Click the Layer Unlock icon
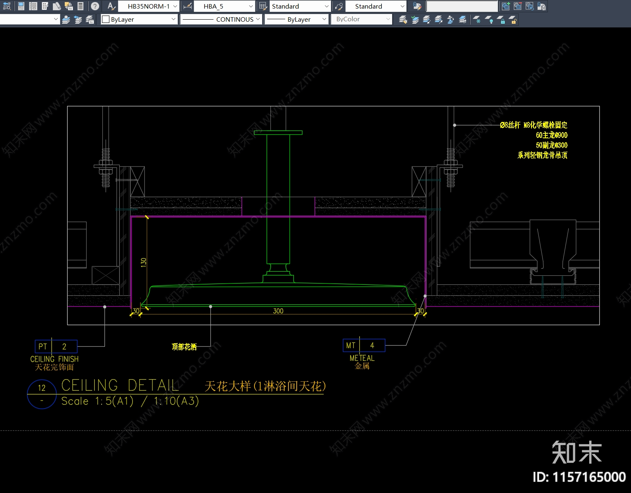Screen dimensions: 631x493 (x=513, y=19)
